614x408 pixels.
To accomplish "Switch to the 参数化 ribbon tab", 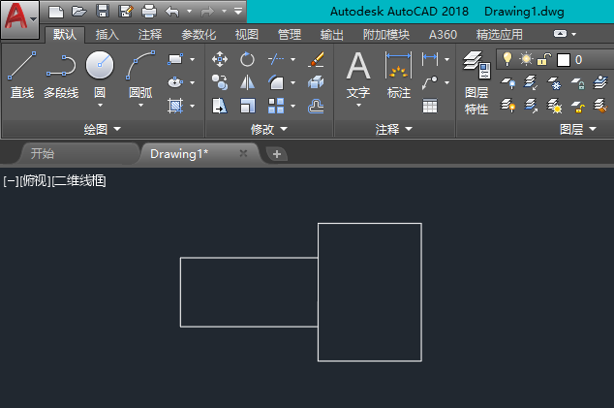I will click(x=199, y=35).
